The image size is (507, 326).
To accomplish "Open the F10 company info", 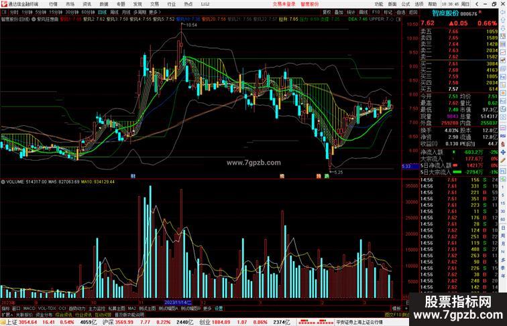I will pos(376,12).
